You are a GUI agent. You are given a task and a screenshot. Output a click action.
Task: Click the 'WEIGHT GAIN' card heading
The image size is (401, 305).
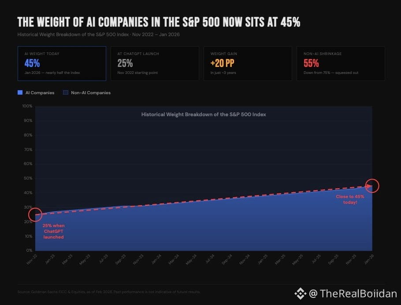[x=224, y=54]
